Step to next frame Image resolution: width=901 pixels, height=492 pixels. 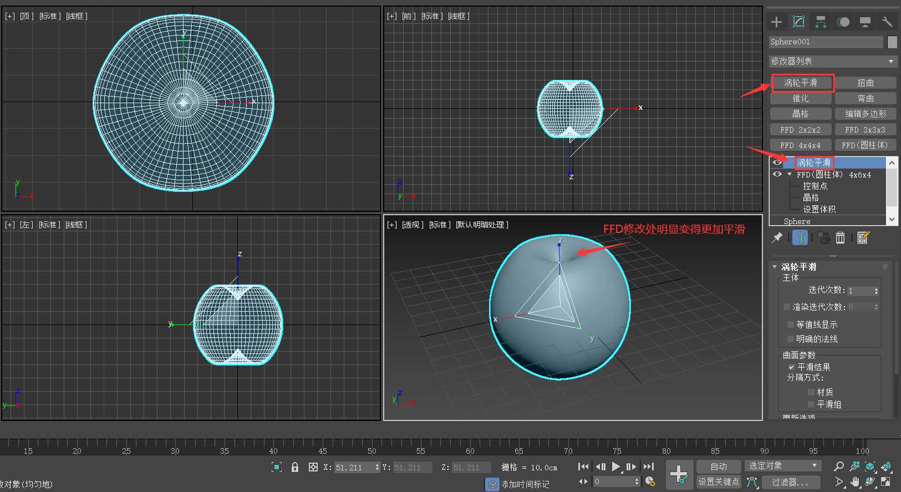click(632, 466)
